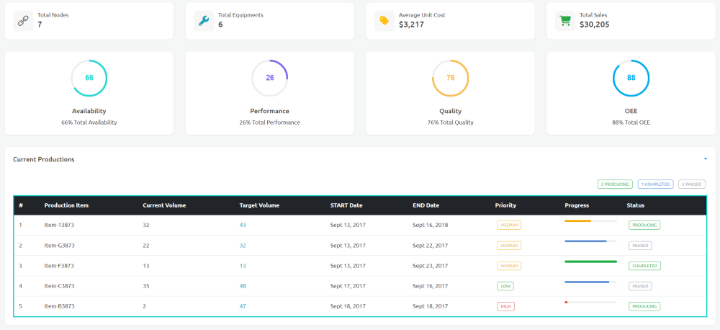Click the Average Unit Cost value $3,217
The width and height of the screenshot is (720, 330).
pyautogui.click(x=411, y=24)
